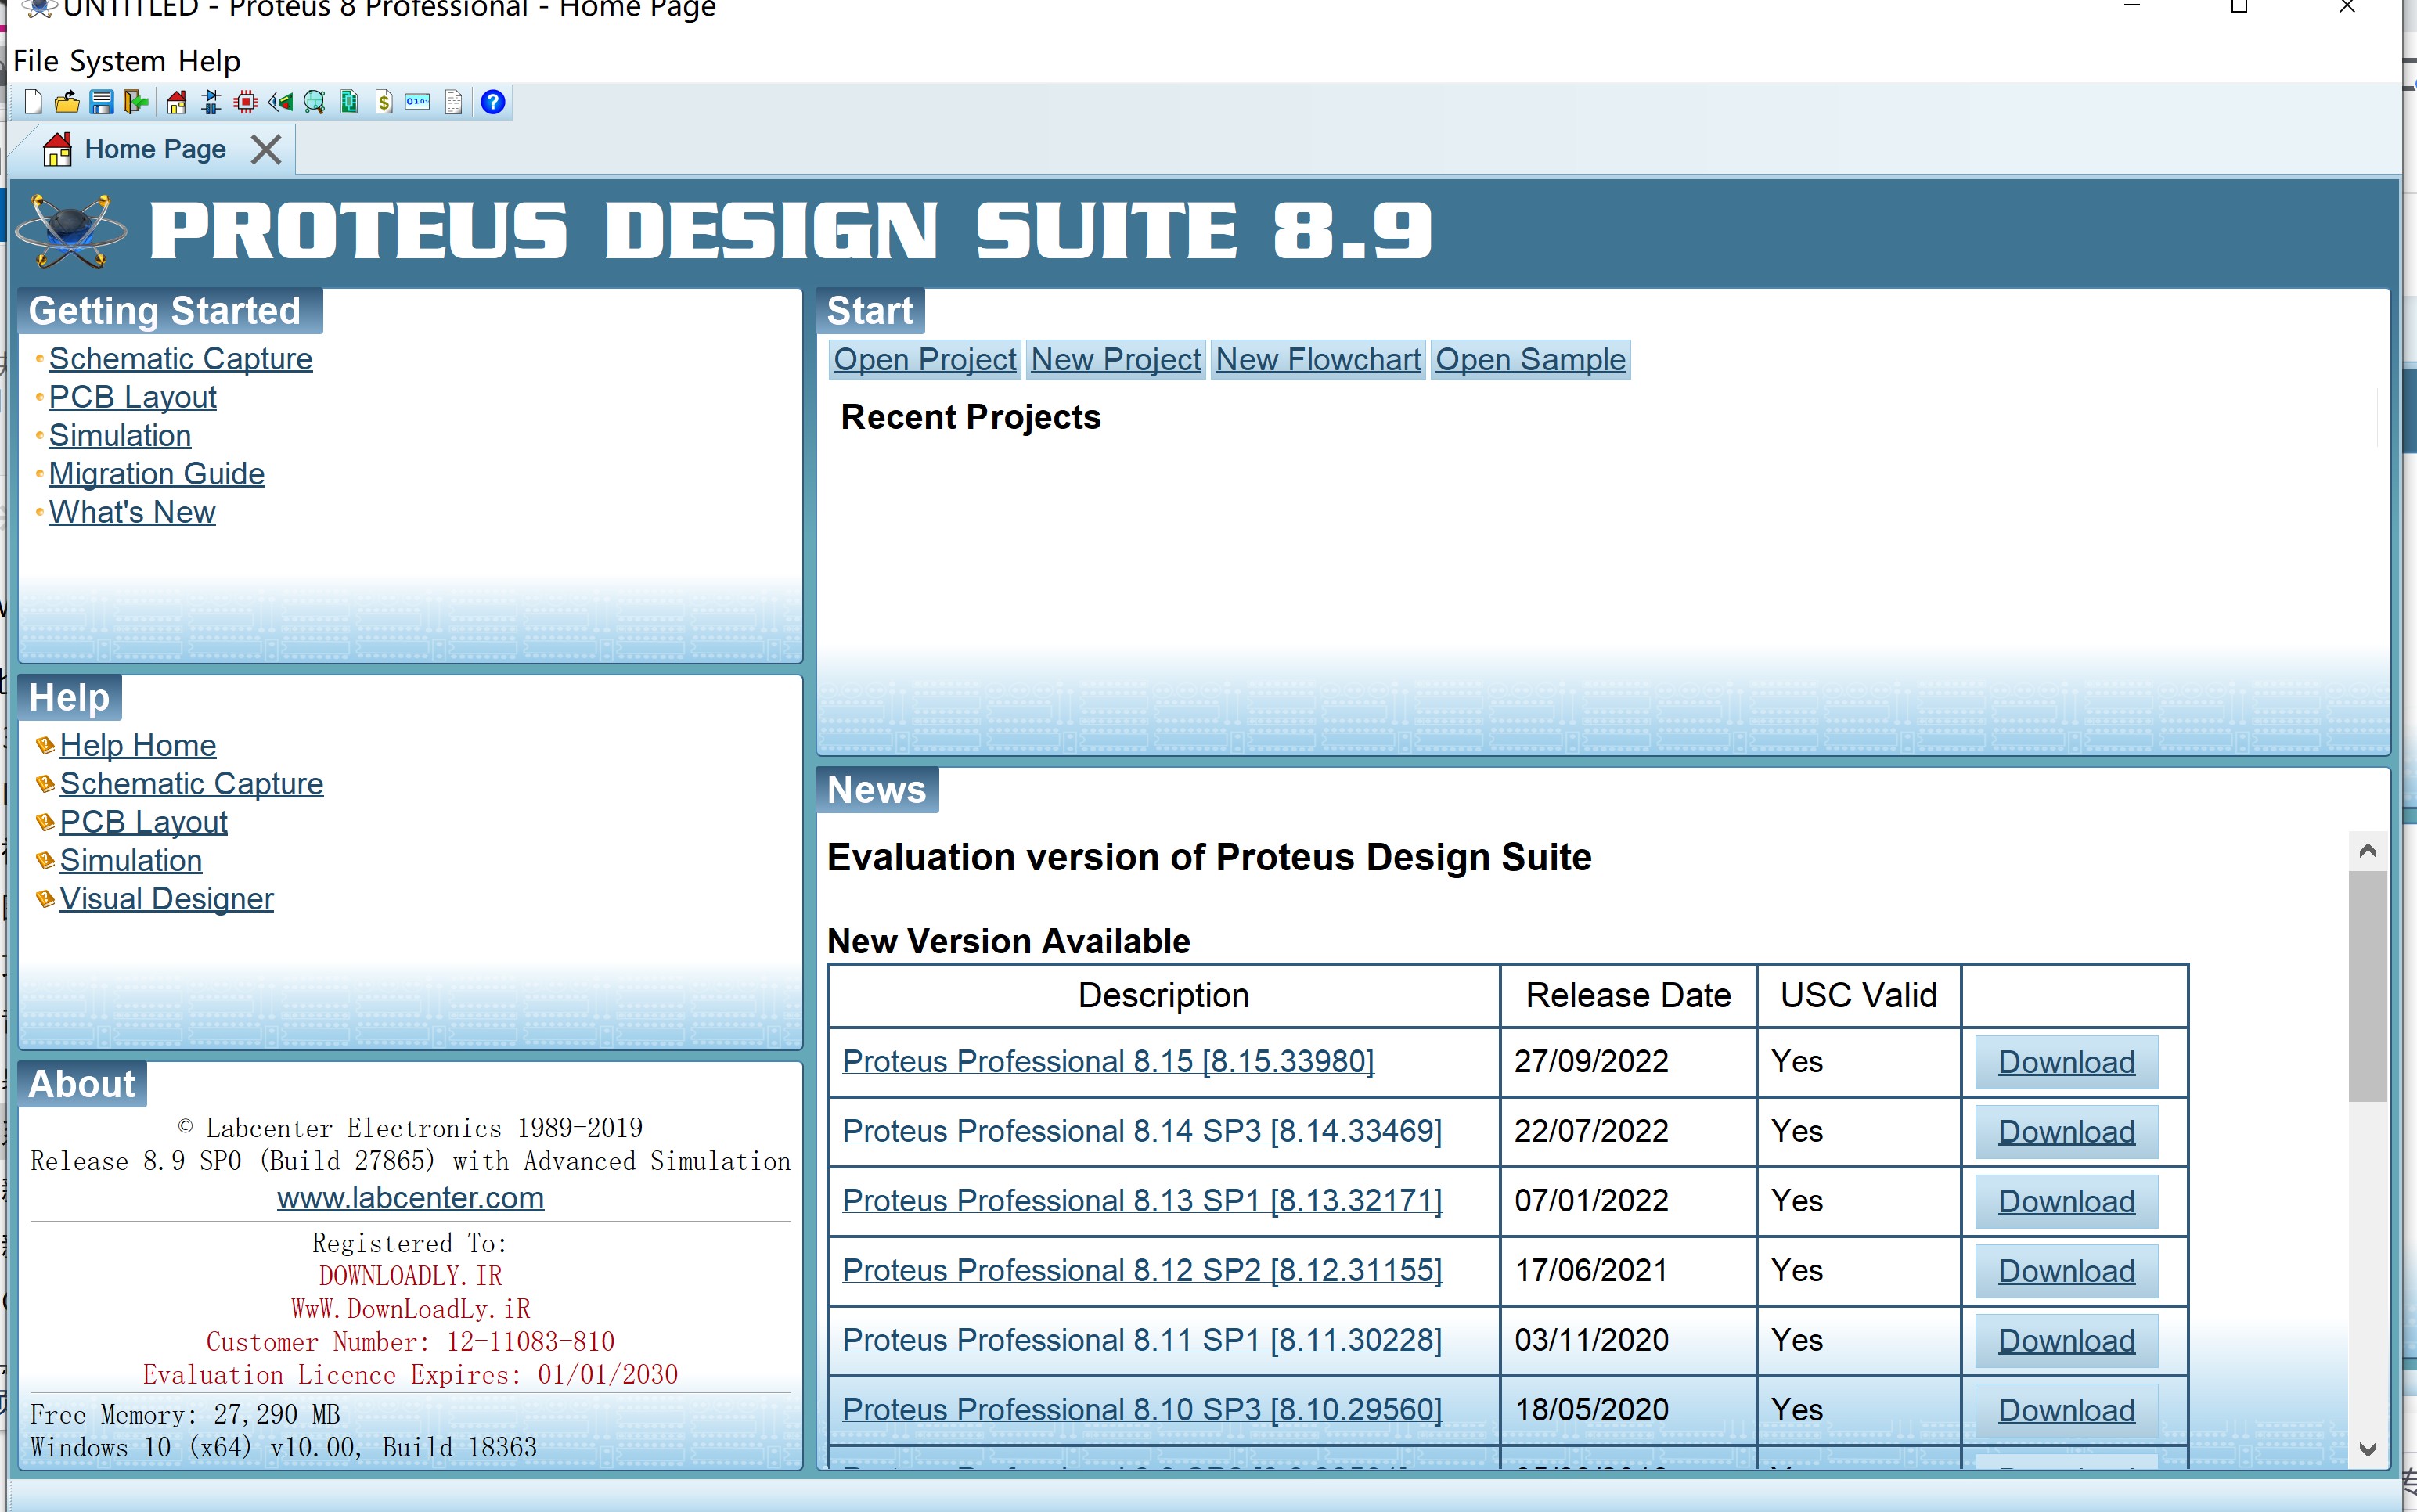
Task: Open the Visual Designer help link
Action: [x=166, y=898]
